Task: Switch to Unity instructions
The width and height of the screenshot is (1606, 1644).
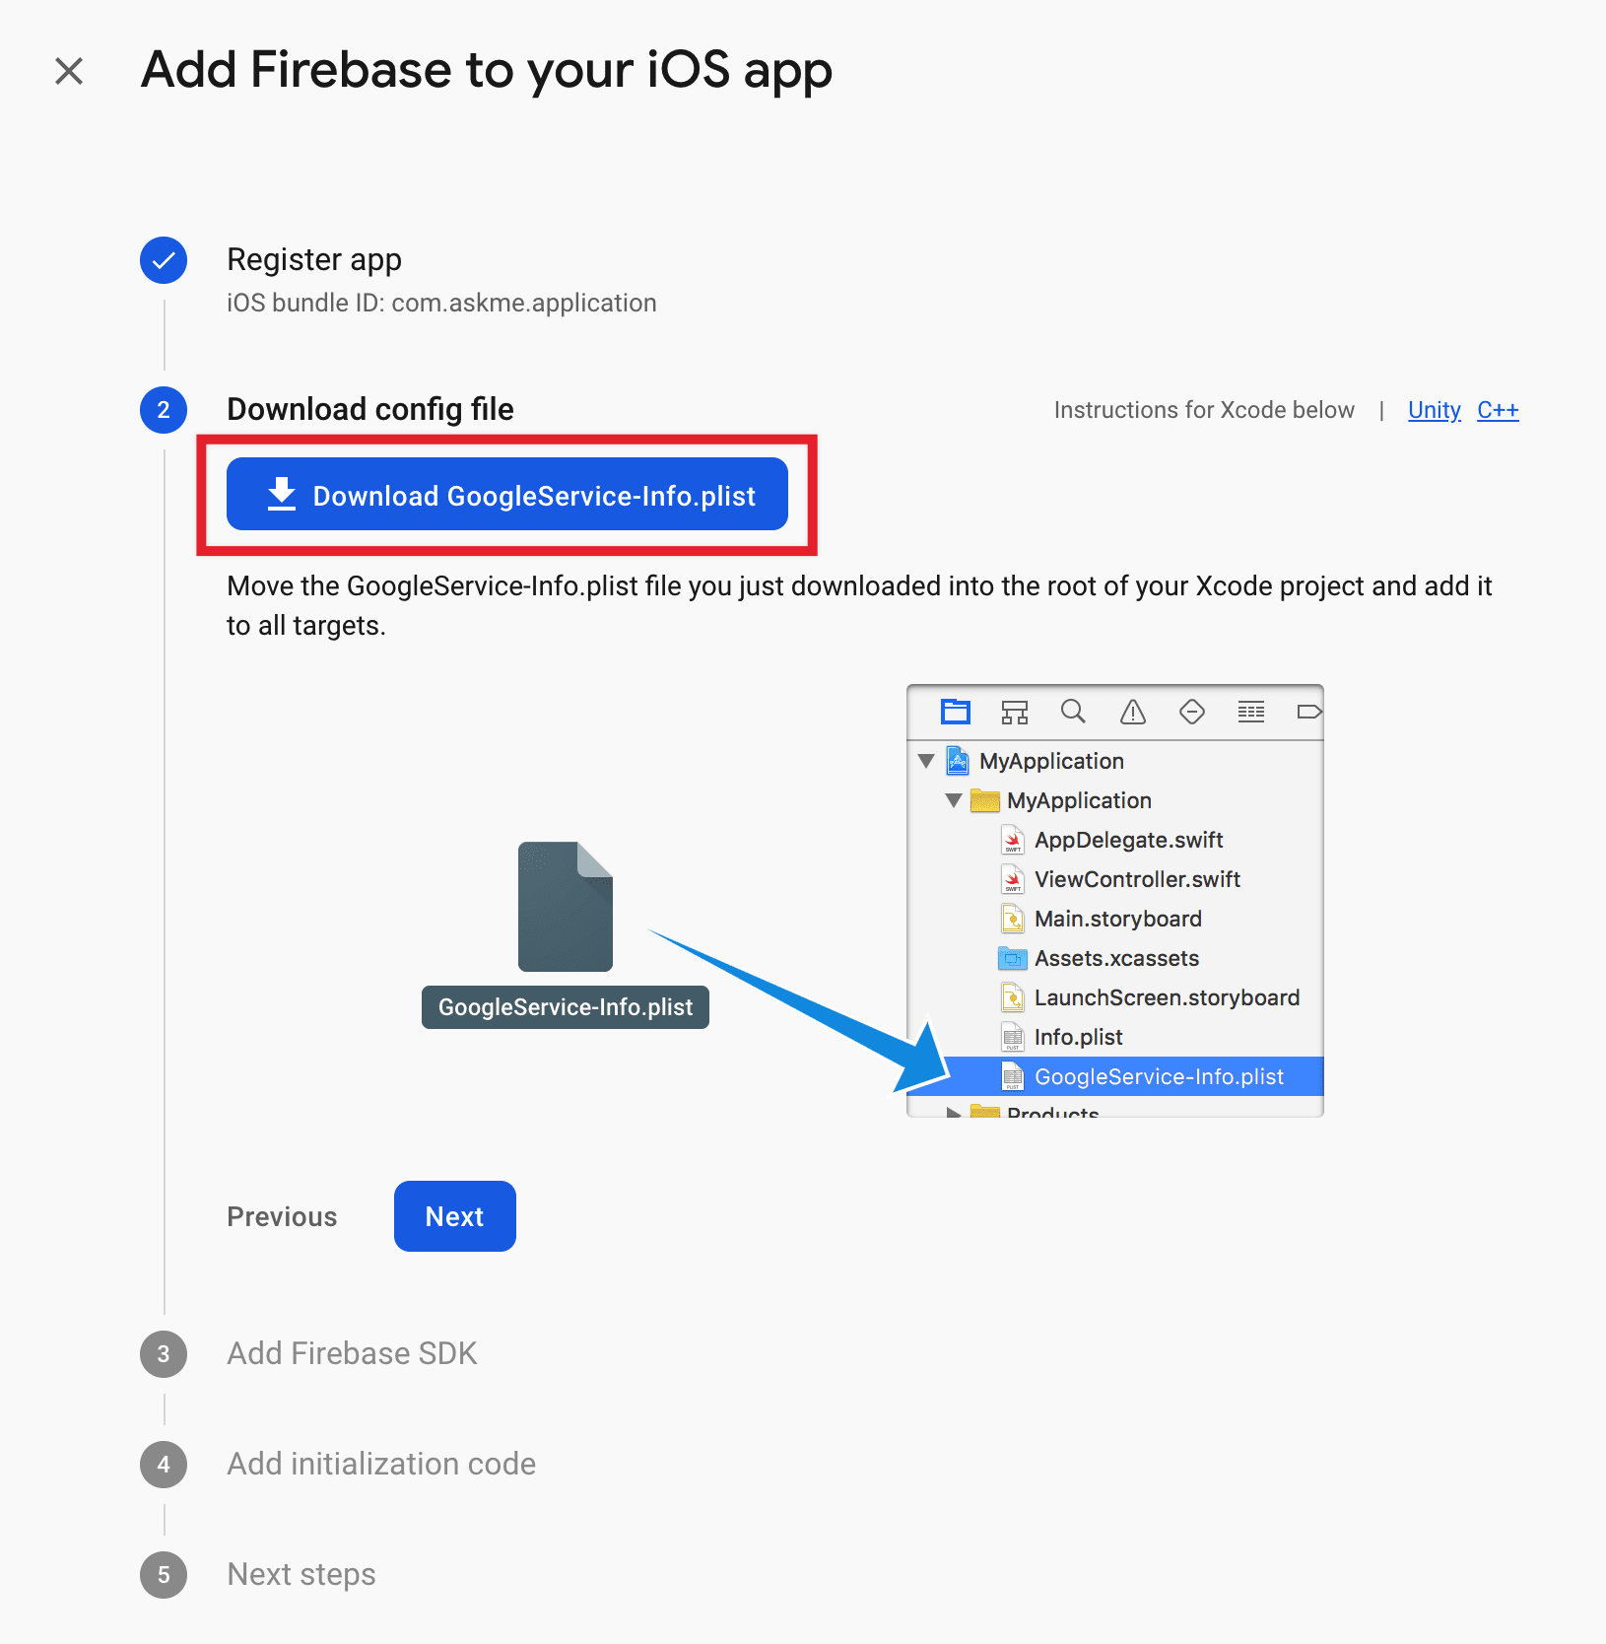Action: coord(1434,410)
